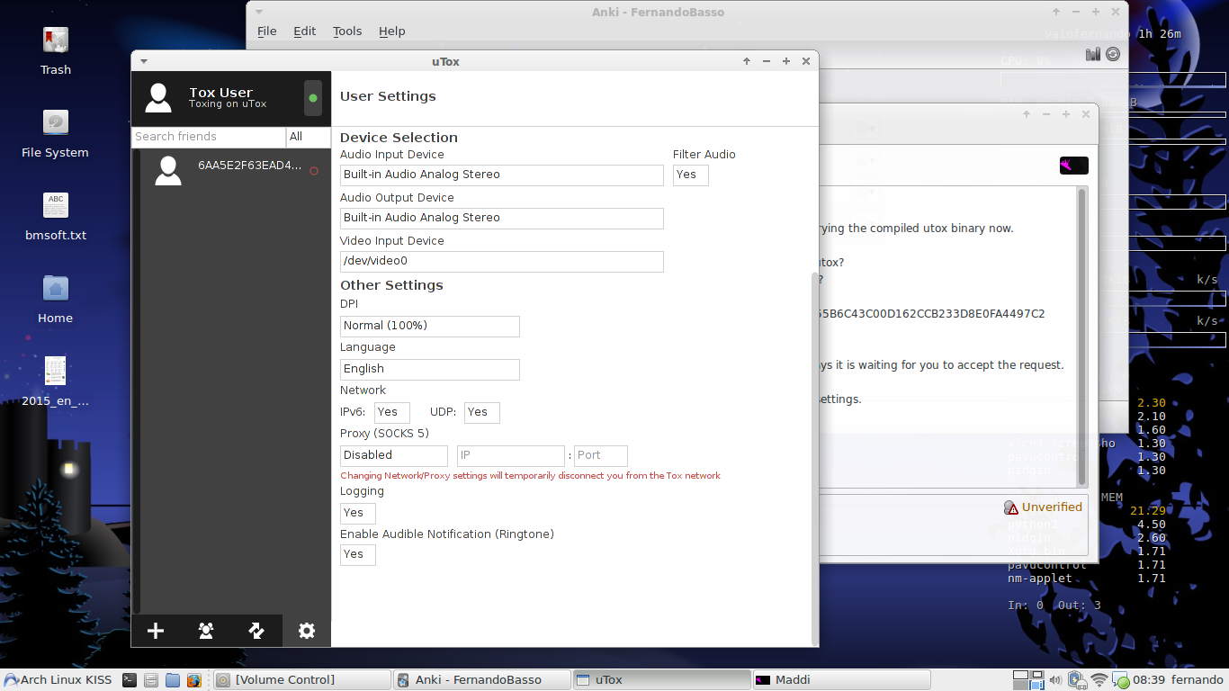Image resolution: width=1229 pixels, height=691 pixels.
Task: Open the DPI Normal (100%) dropdown
Action: [430, 326]
